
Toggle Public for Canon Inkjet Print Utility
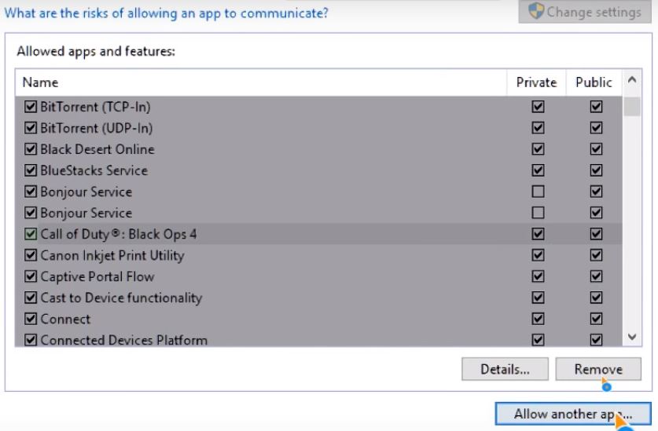tap(596, 255)
